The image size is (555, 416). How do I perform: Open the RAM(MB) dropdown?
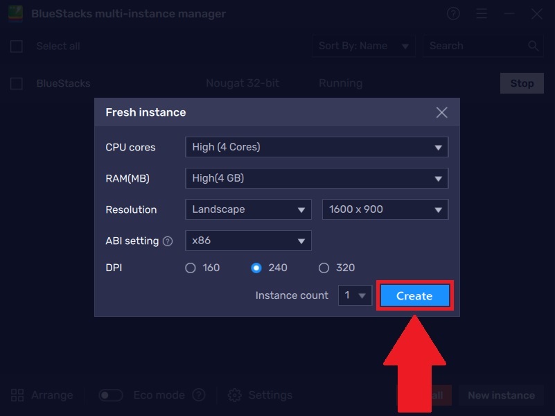317,178
